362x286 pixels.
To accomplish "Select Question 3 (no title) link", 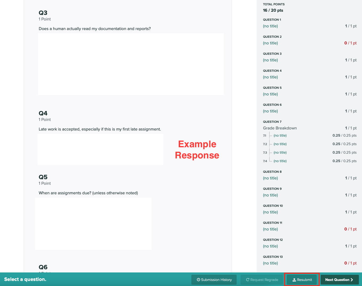I will [270, 60].
